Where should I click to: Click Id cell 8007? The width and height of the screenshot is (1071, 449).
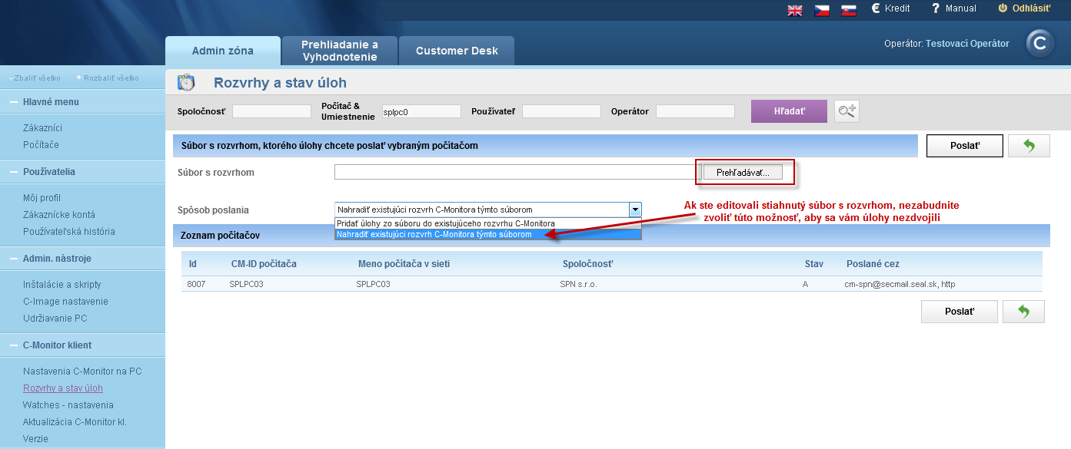pos(196,284)
